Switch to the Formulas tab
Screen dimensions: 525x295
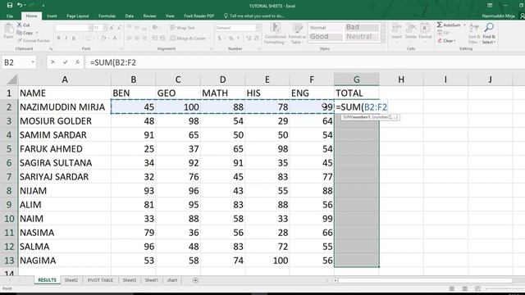107,16
